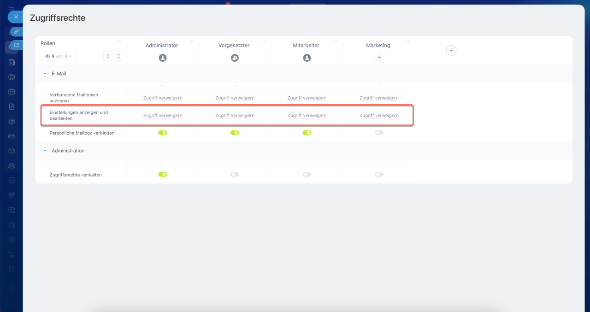590x312 pixels.
Task: Click the Administrator role user icon
Action: point(162,58)
